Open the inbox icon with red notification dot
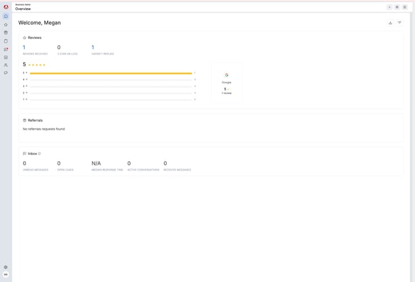This screenshot has width=415, height=282. [x=6, y=49]
